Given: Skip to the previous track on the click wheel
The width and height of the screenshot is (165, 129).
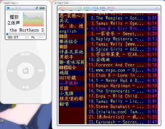Looking at the screenshot, I should pos(11,71).
